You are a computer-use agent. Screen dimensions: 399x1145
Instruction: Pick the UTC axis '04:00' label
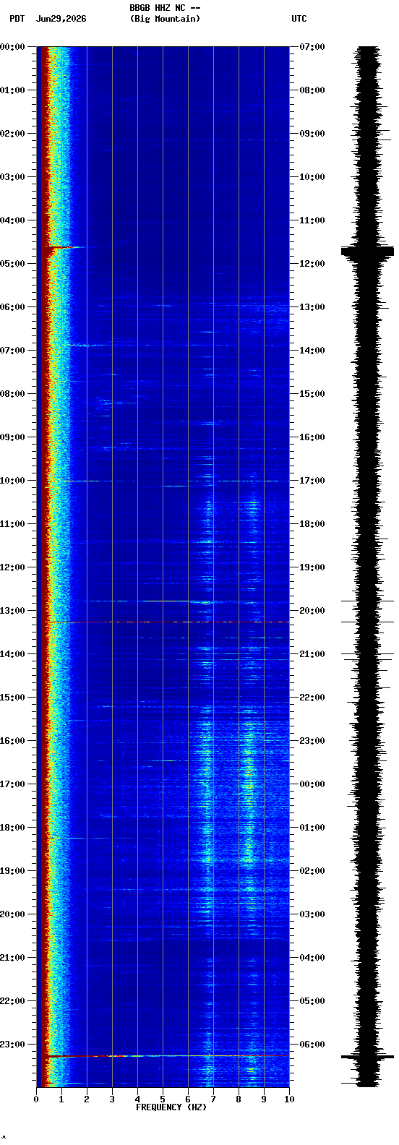click(312, 958)
